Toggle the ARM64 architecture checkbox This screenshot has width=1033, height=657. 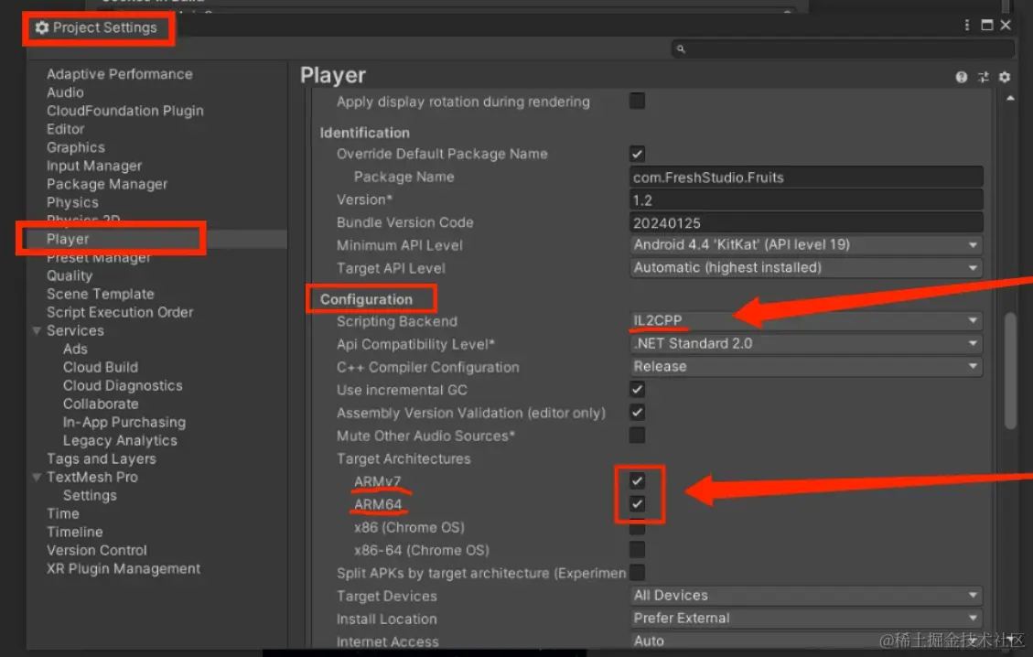[x=637, y=504]
